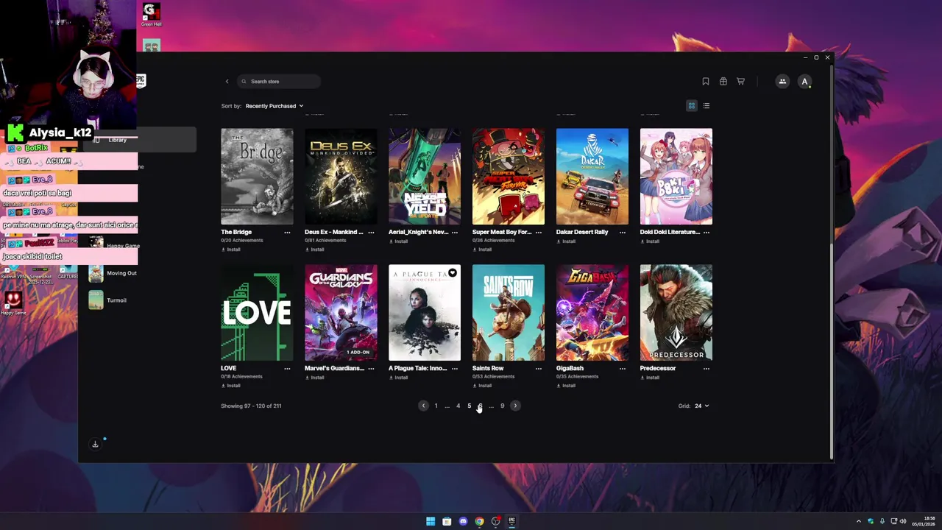Open Predecessor cover art
This screenshot has height=530, width=942.
coord(676,313)
